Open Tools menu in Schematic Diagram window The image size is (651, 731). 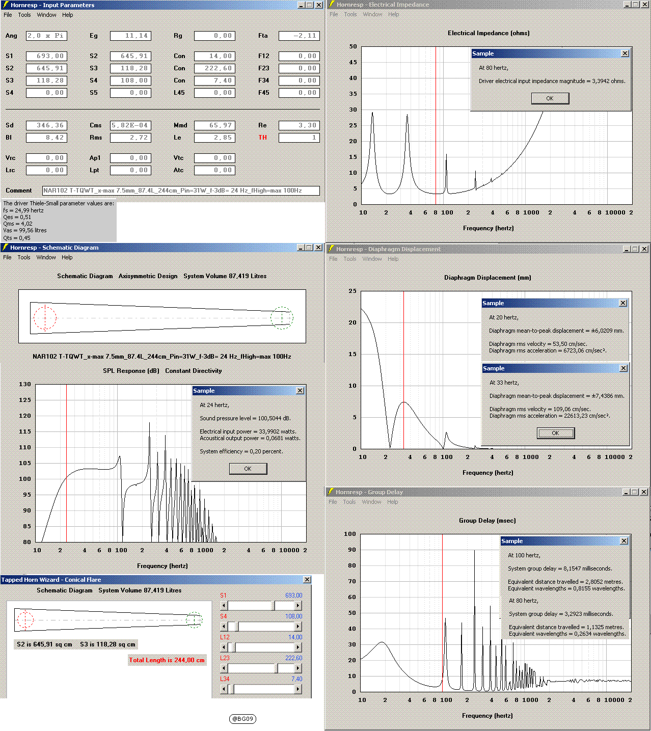pyautogui.click(x=24, y=257)
